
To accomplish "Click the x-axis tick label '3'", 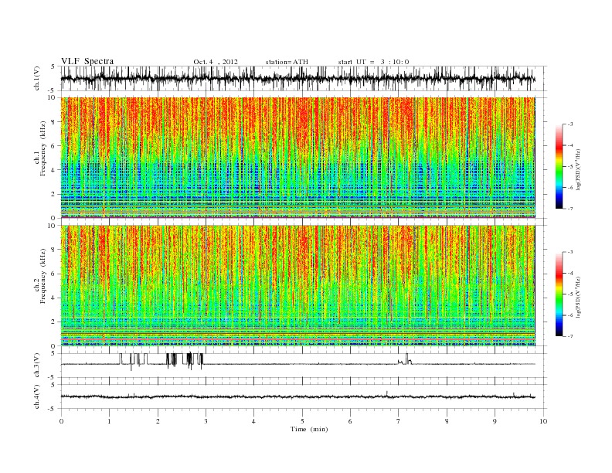I will [x=206, y=421].
